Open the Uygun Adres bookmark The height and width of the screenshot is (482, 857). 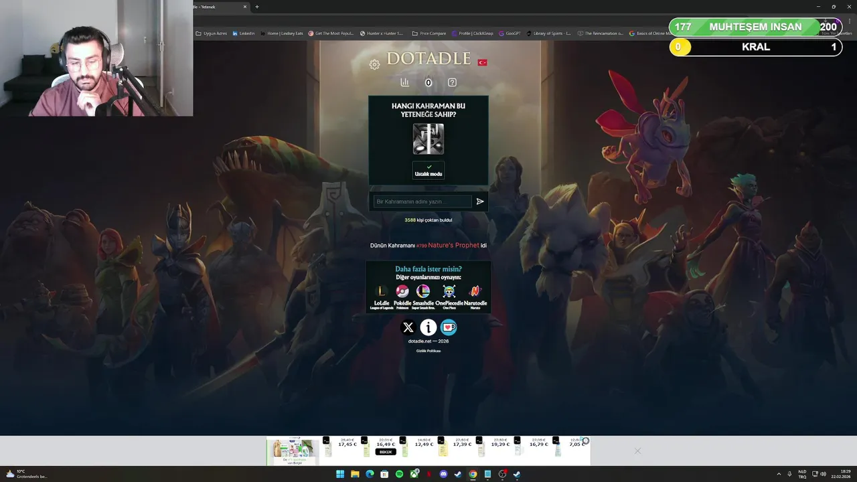212,33
